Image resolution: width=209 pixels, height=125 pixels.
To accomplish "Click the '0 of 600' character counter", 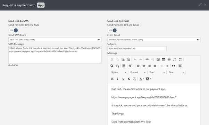I will 13,66.
